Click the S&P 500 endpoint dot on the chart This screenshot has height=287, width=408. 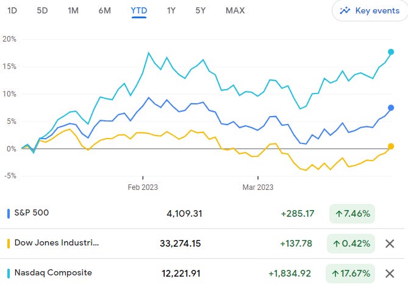pyautogui.click(x=390, y=108)
